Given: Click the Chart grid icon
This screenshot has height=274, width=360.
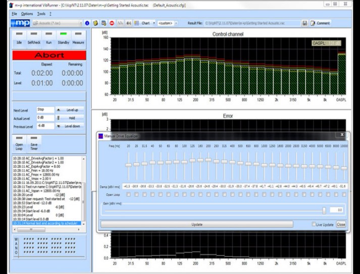Looking at the screenshot, I should point(137,23).
